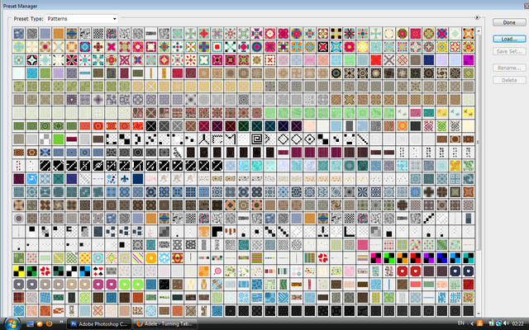This screenshot has width=529, height=330.
Task: Select the pastel rainbow horizontal stripes pattern
Action: [362, 258]
